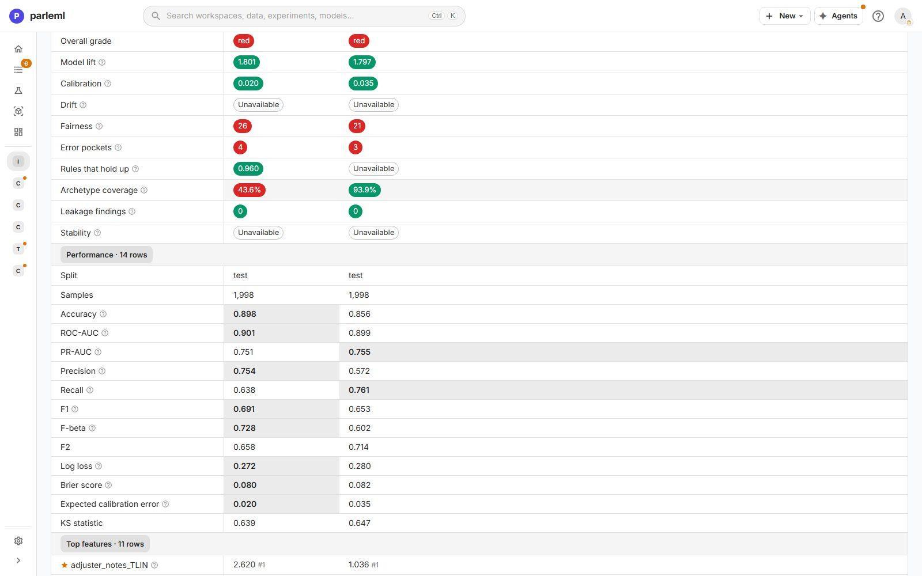Click the 43.6% archetype coverage badge
The image size is (922, 576).
(250, 190)
